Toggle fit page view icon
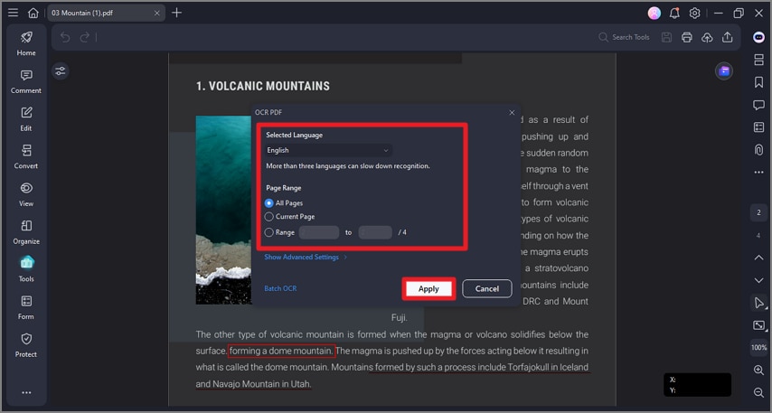772x413 pixels. pyautogui.click(x=758, y=325)
